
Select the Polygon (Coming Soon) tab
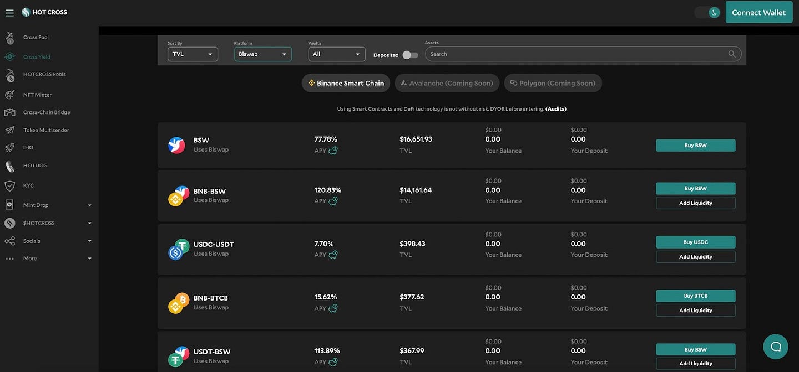[x=553, y=83]
